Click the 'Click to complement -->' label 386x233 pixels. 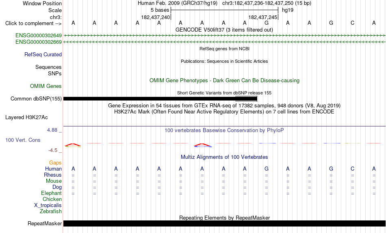33,24
